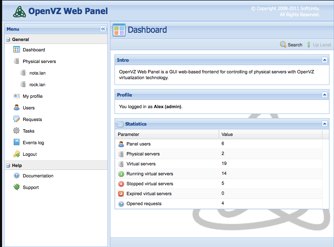Click the Search magnifier icon
The height and width of the screenshot is (247, 334).
pyautogui.click(x=283, y=44)
